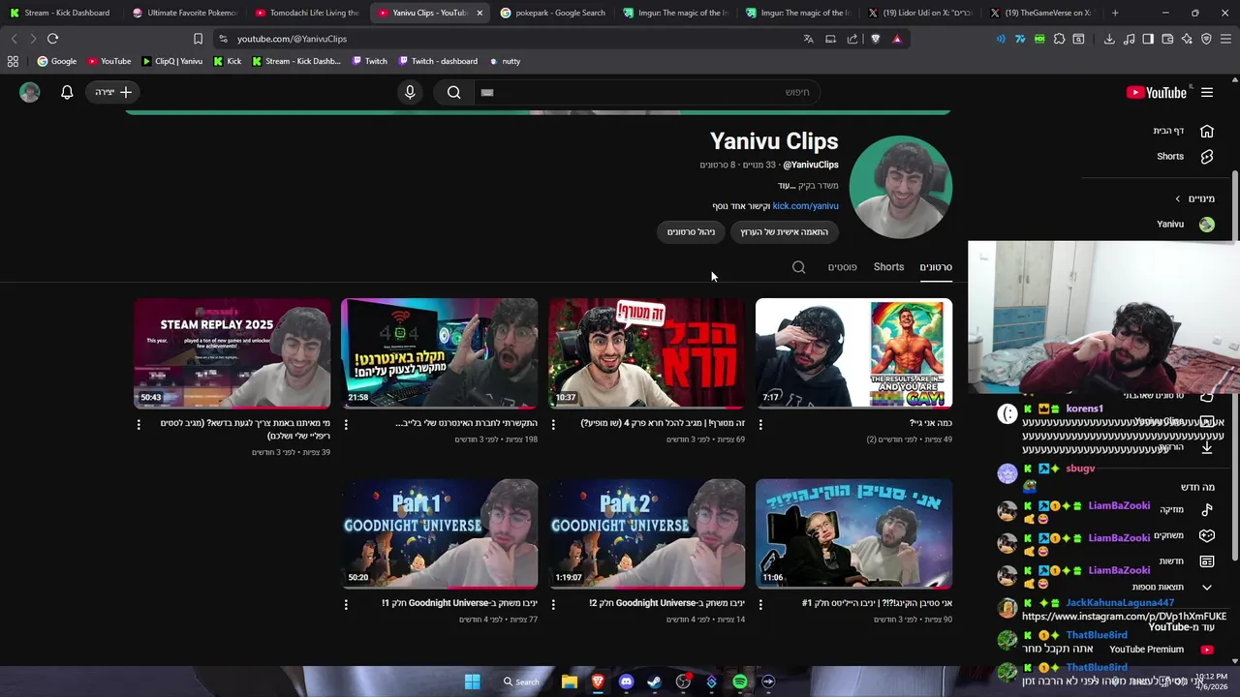Click the Windows taskbar Search box

pyautogui.click(x=521, y=682)
